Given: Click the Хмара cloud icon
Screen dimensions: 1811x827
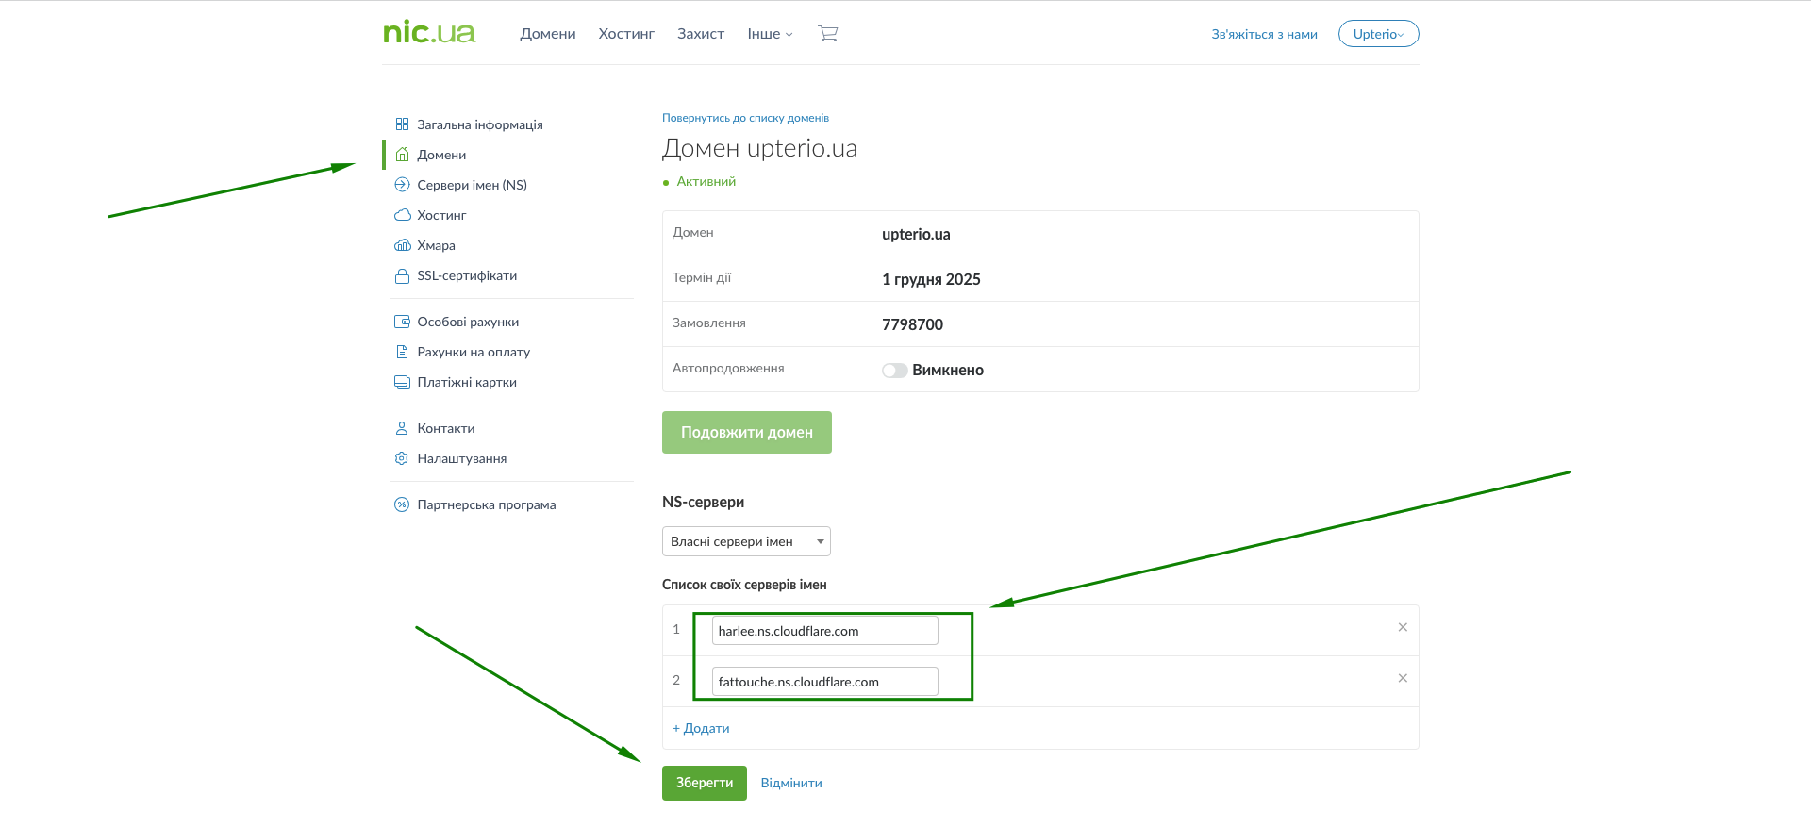Looking at the screenshot, I should [x=402, y=245].
